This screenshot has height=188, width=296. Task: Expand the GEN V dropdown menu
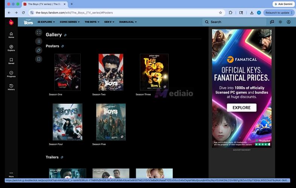109,22
